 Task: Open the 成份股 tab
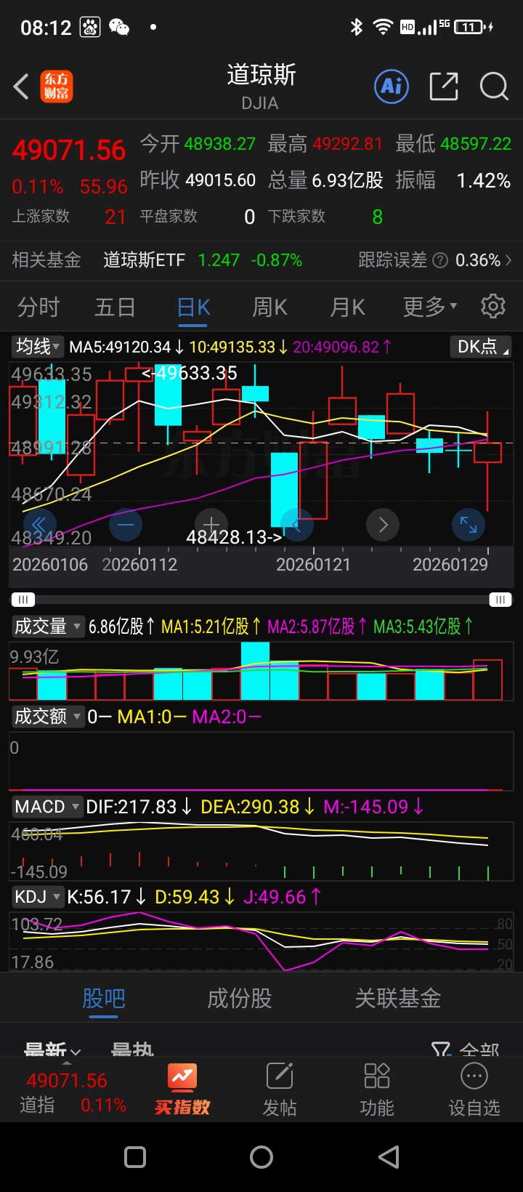(240, 998)
